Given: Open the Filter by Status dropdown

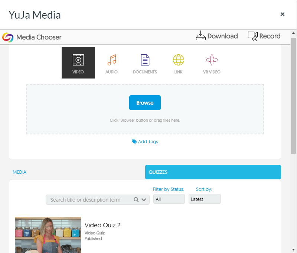Looking at the screenshot, I should pos(169,199).
